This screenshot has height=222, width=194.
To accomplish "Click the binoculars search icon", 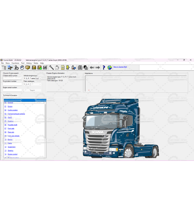I will pos(80,67).
